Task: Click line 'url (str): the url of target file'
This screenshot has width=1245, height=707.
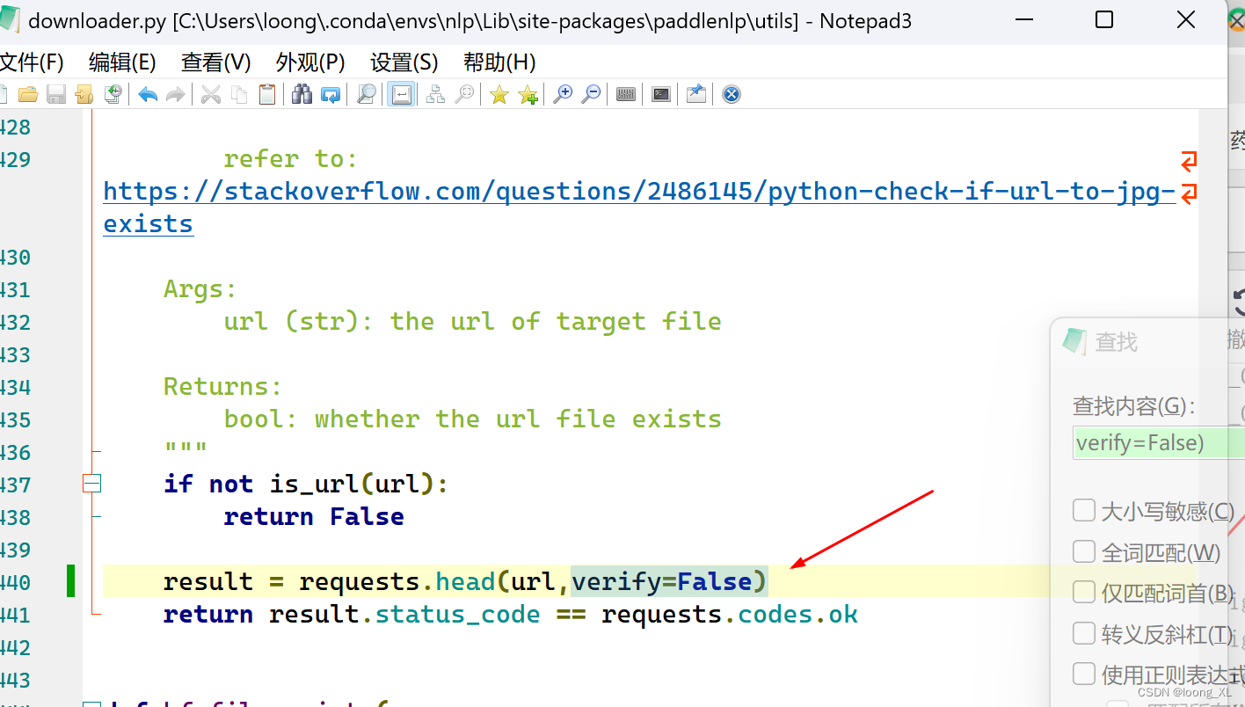Action: point(473,321)
